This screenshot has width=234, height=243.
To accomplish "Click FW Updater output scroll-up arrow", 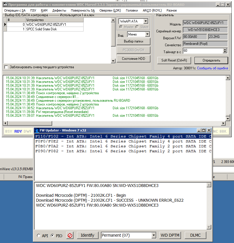I will pos(209,185).
